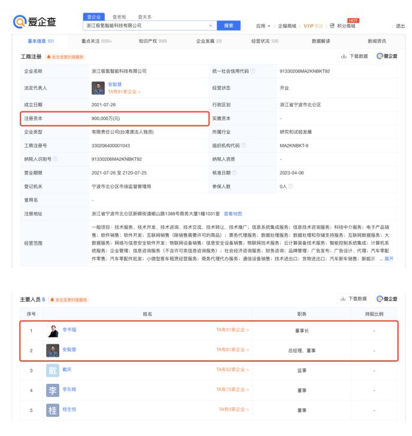412x436 pixels.
Task: Click the 爱企查 badge in 主要人员 header
Action: [x=387, y=299]
